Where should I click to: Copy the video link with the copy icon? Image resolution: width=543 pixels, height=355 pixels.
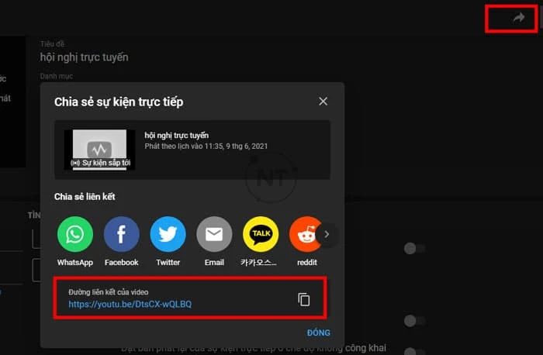(304, 299)
